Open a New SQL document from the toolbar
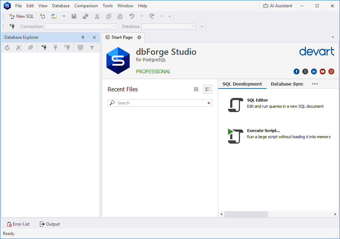The height and width of the screenshot is (239, 340). coord(21,16)
